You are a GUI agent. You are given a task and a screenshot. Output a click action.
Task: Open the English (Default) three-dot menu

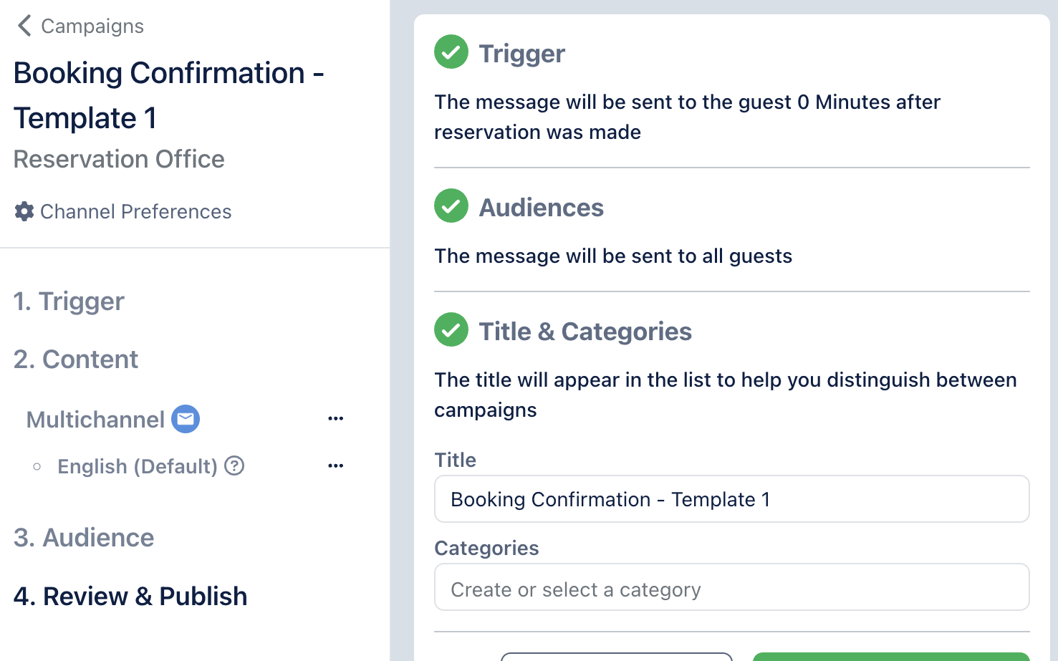[x=335, y=465]
